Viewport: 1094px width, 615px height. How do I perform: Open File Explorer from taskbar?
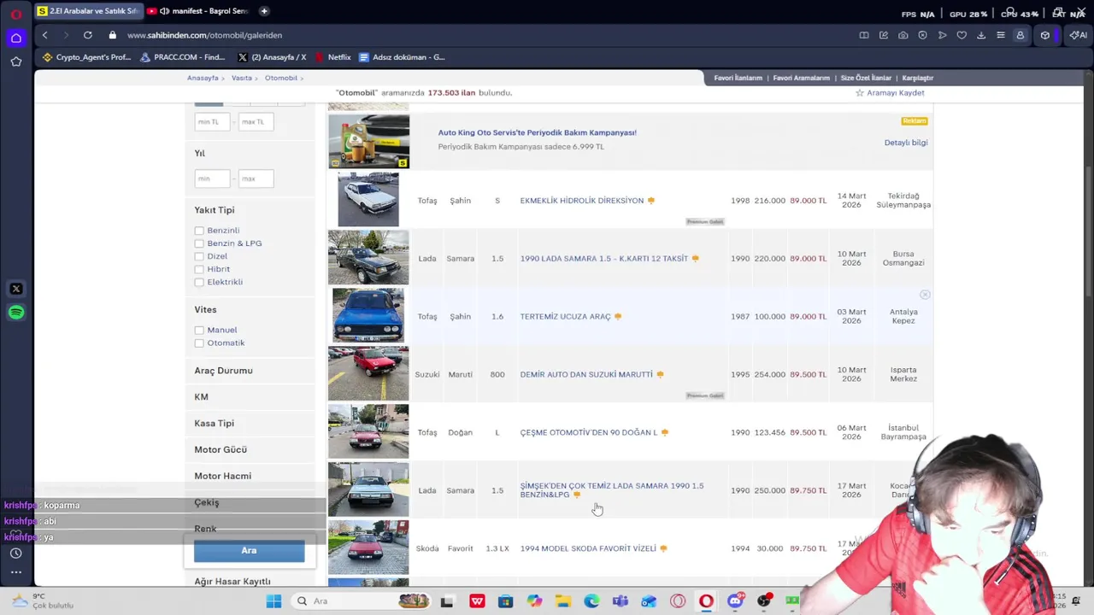coord(562,601)
